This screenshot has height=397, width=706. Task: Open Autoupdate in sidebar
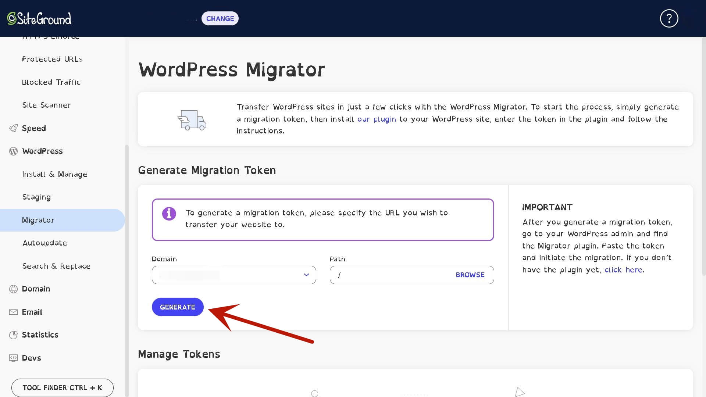click(x=44, y=243)
